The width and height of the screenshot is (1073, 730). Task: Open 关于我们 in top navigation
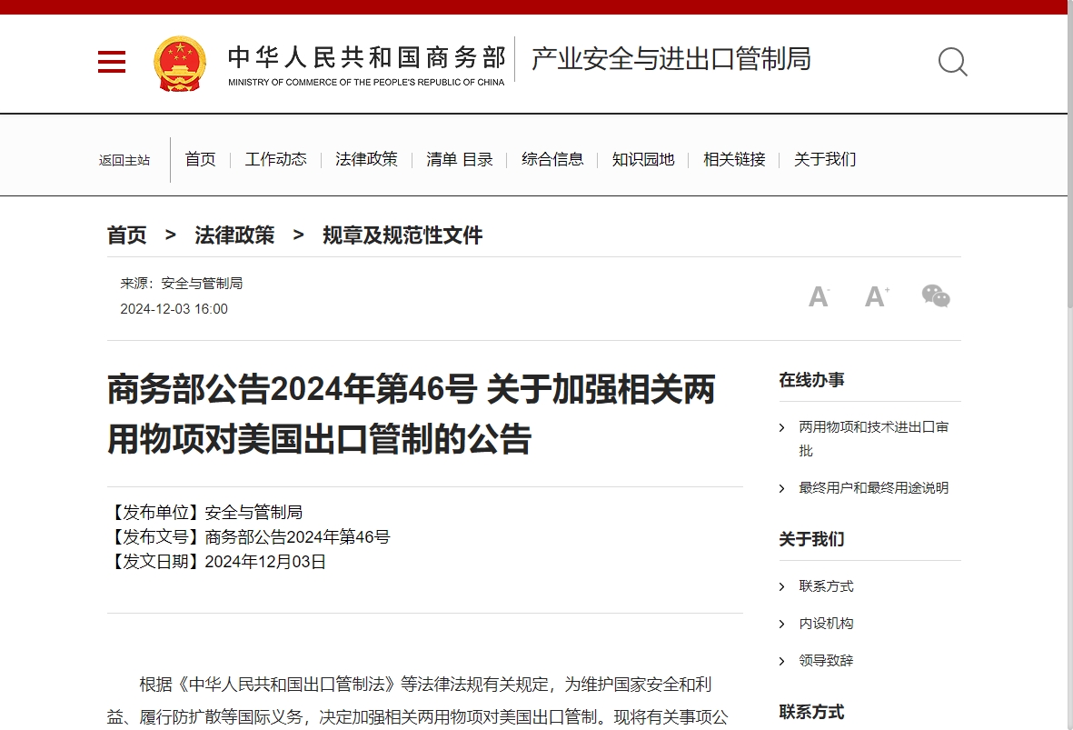pos(825,159)
